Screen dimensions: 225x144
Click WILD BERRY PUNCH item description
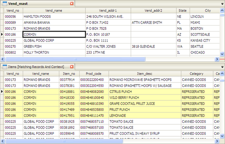145,98
